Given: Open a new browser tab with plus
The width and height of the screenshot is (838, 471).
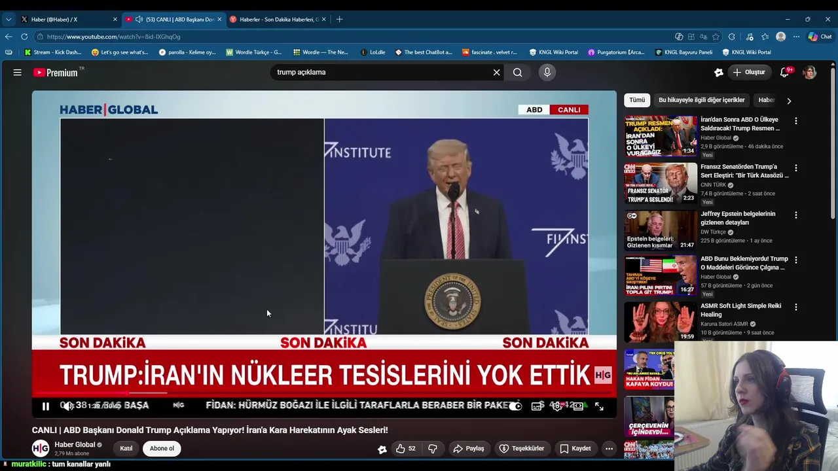Looking at the screenshot, I should tap(339, 20).
